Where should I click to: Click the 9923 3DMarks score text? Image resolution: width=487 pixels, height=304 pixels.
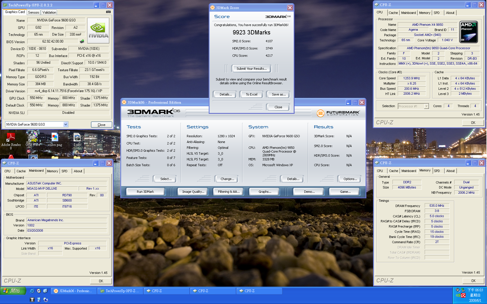click(251, 32)
